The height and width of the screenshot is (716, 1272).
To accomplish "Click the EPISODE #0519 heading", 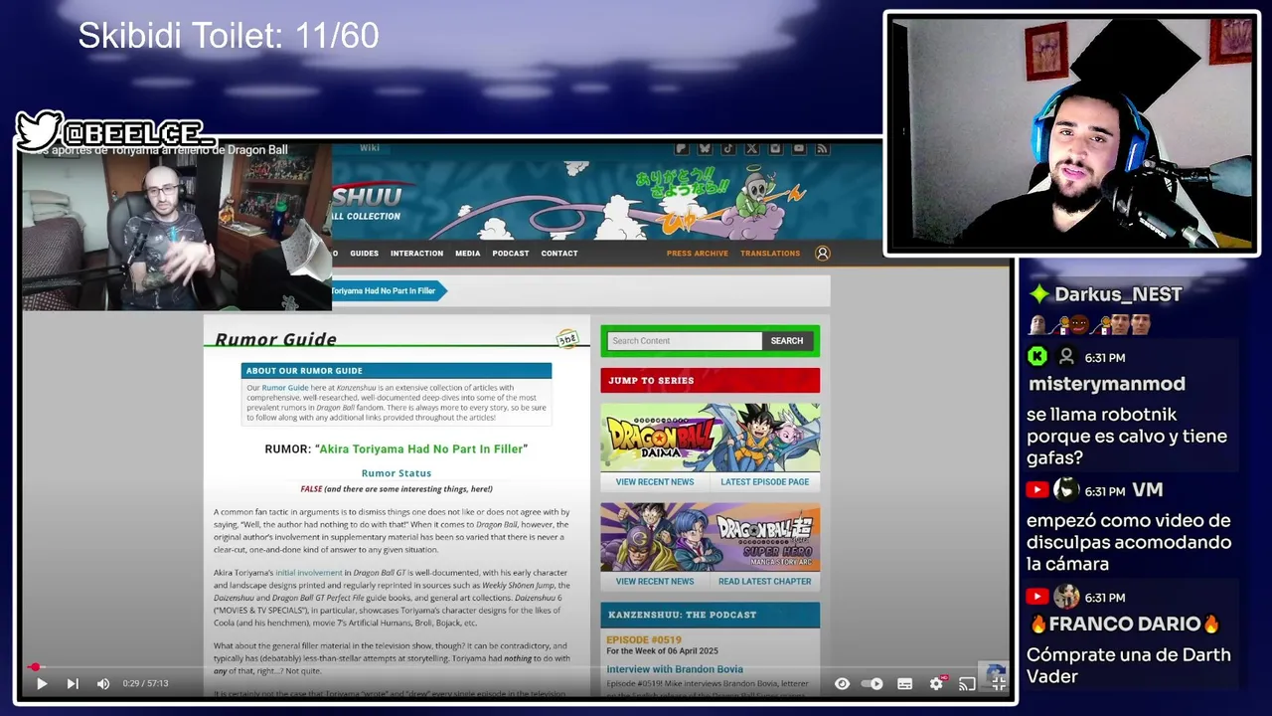I will click(x=644, y=639).
